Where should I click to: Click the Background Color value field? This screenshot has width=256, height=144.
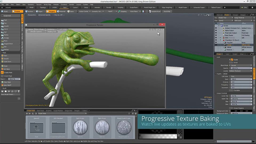[241, 111]
